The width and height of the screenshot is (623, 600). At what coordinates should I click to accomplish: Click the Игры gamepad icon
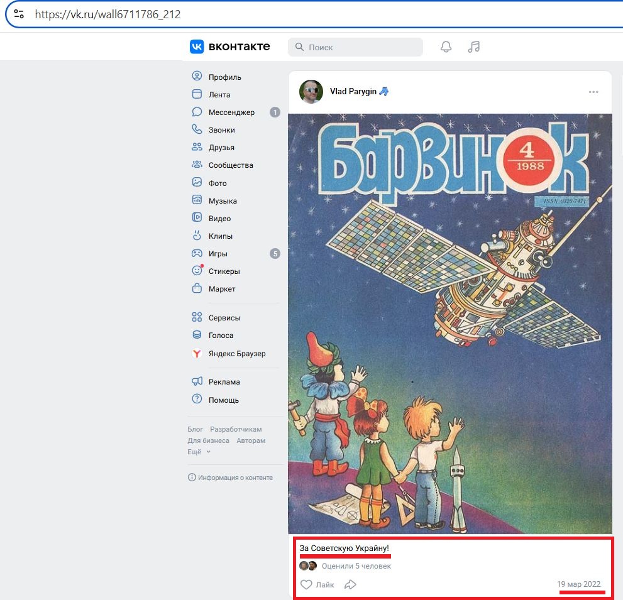[x=197, y=253]
